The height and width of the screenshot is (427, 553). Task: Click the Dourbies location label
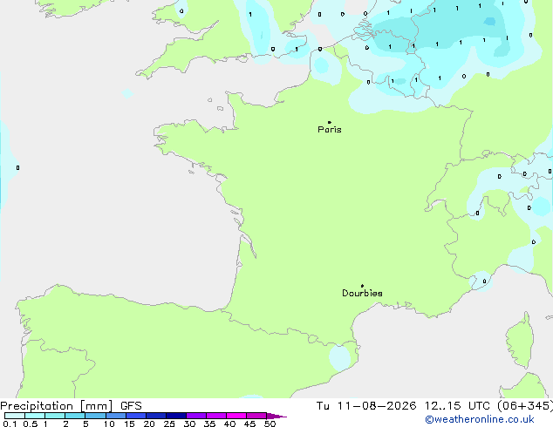pyautogui.click(x=362, y=293)
